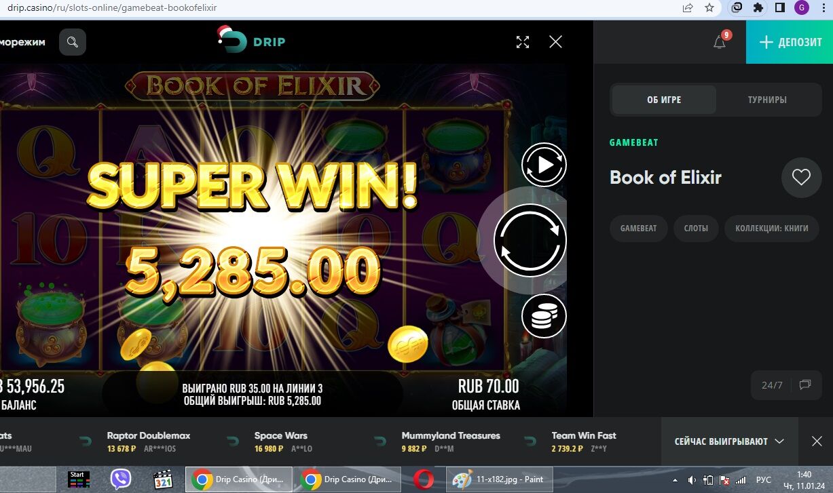Open Viber from the taskbar
The image size is (833, 493).
click(121, 479)
